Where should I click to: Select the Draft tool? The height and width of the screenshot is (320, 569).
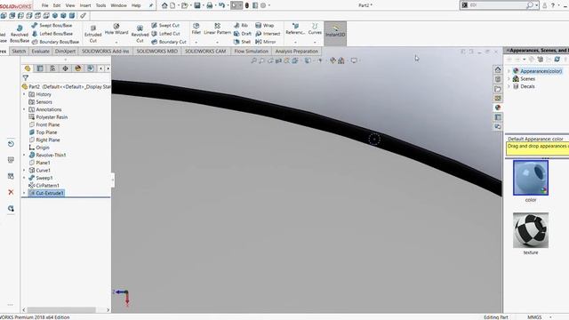tap(243, 34)
